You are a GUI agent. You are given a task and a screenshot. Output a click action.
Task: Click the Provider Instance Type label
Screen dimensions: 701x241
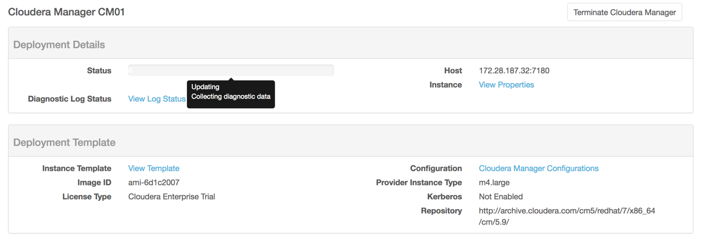[419, 183]
